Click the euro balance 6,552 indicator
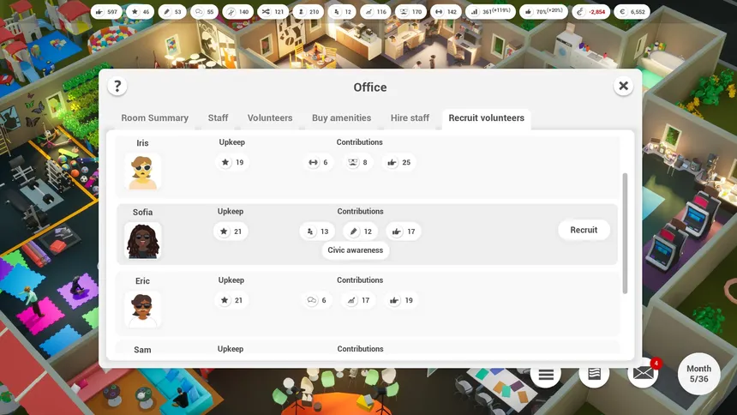The image size is (737, 415). (632, 12)
